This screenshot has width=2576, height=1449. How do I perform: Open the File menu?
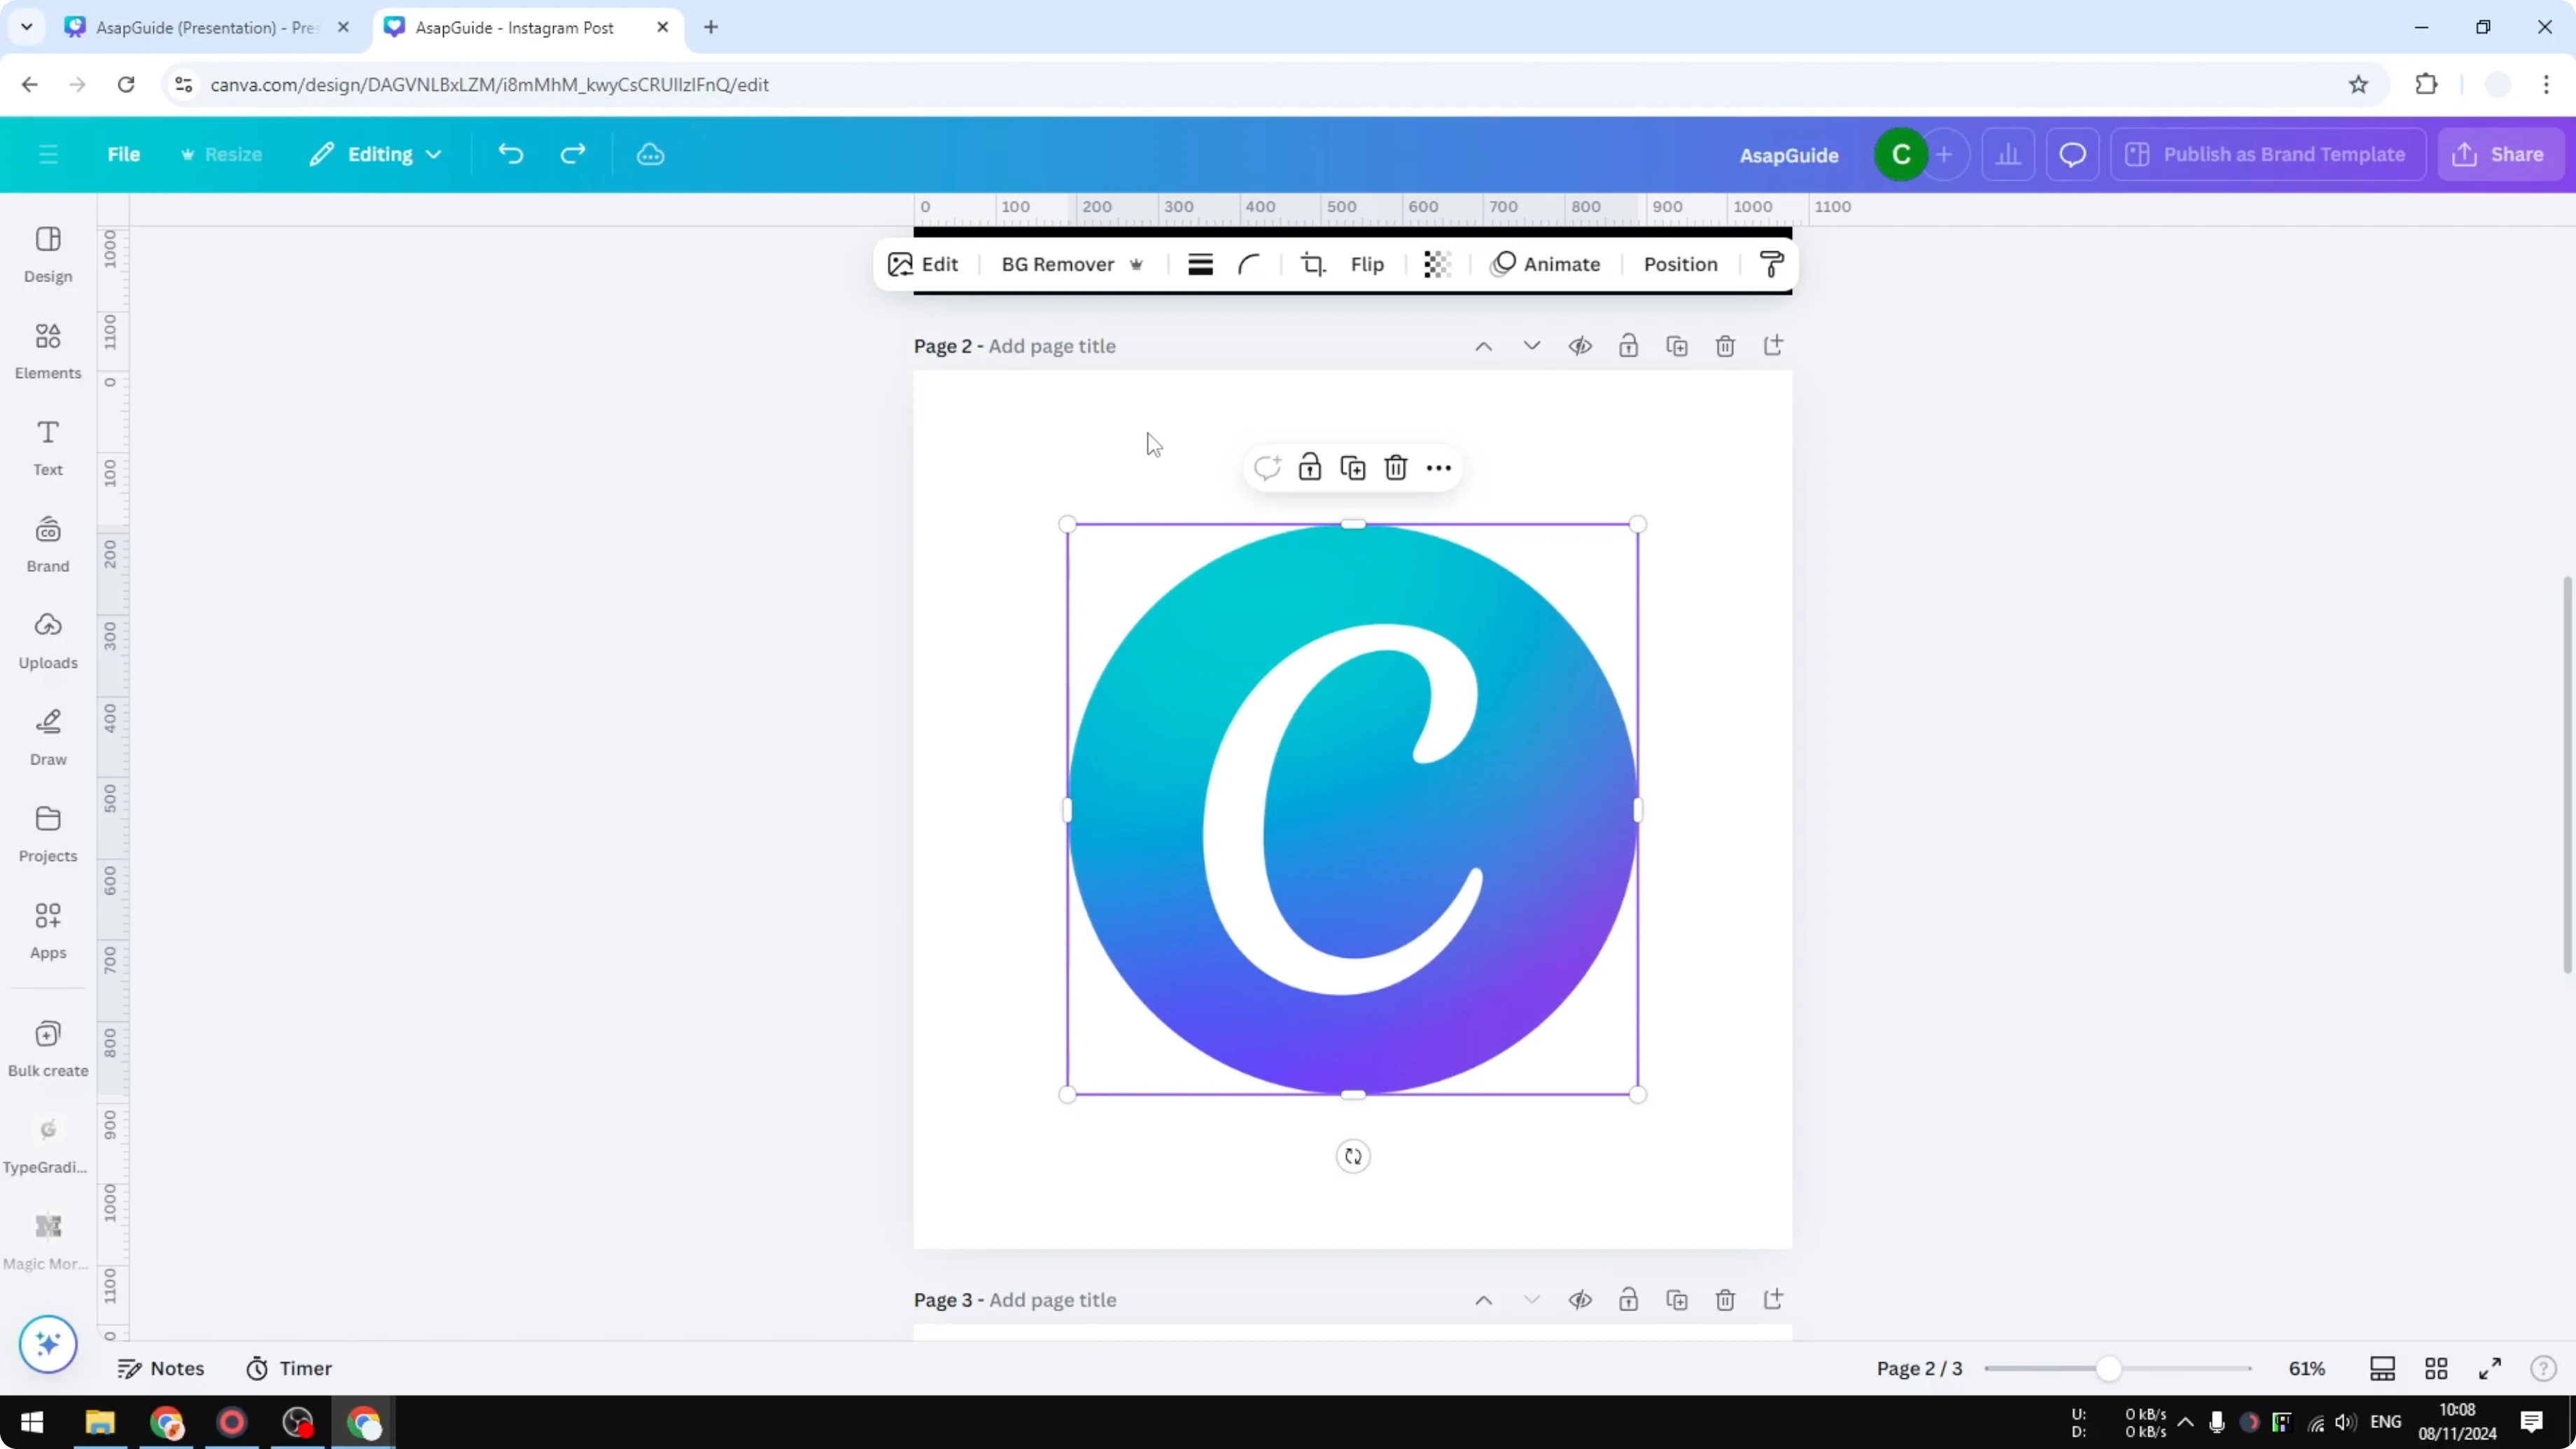pyautogui.click(x=124, y=154)
